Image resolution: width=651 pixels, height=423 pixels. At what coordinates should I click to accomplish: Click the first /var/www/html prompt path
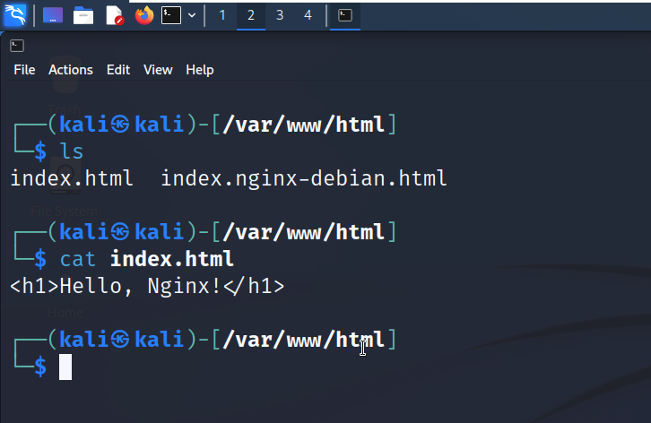(x=303, y=125)
